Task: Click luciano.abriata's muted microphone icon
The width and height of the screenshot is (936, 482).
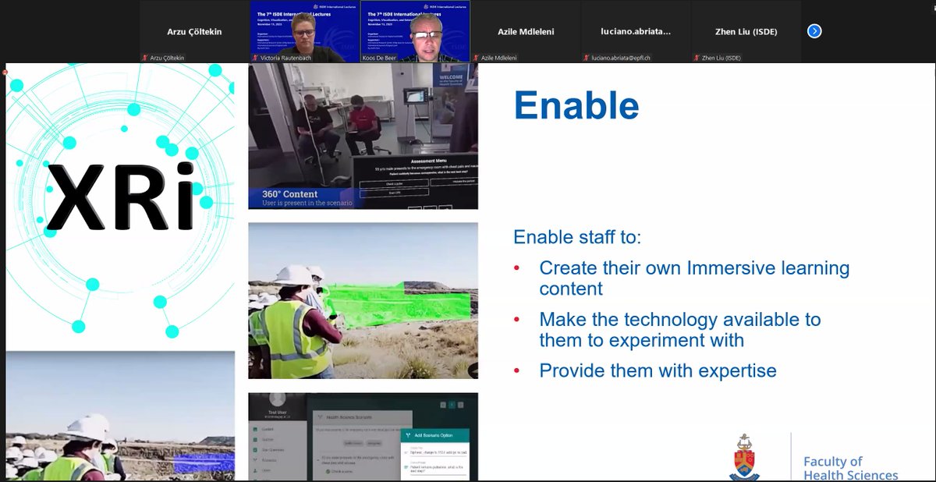Action: coord(586,58)
